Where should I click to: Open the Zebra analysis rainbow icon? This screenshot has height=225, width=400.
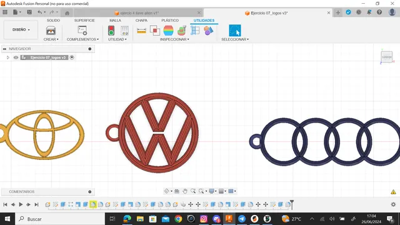pos(168,31)
